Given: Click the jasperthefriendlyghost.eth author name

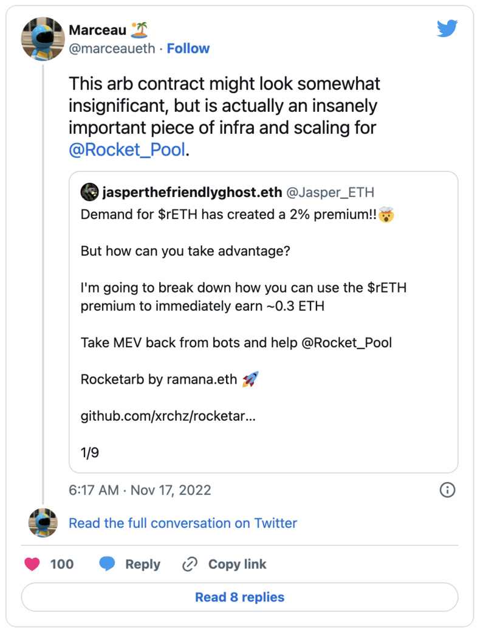Looking at the screenshot, I should [x=192, y=193].
